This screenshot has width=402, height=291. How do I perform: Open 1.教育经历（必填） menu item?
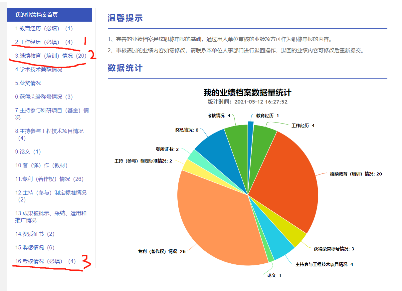(x=44, y=29)
